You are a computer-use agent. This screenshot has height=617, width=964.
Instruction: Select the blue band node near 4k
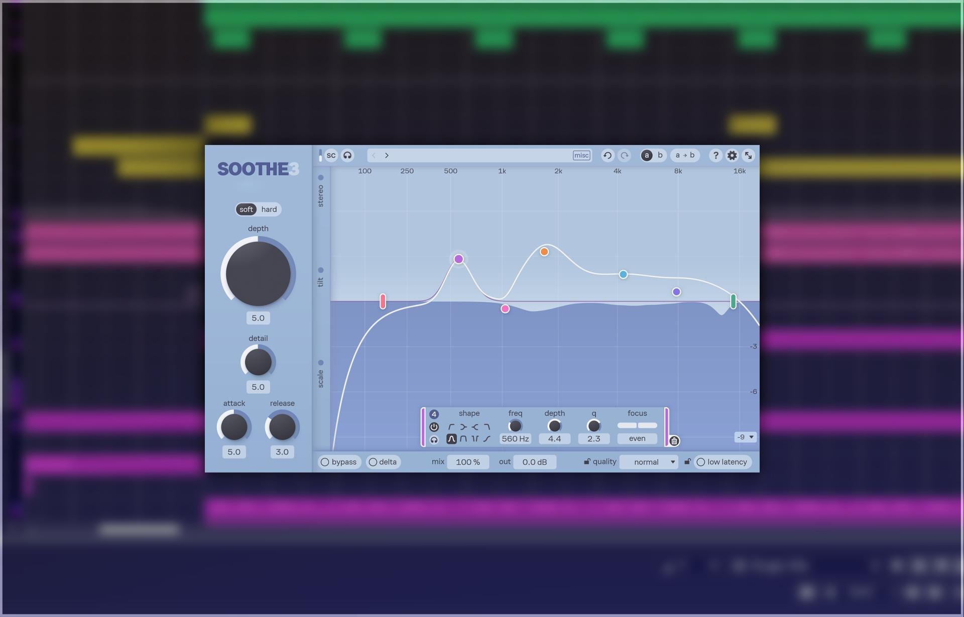(x=623, y=274)
